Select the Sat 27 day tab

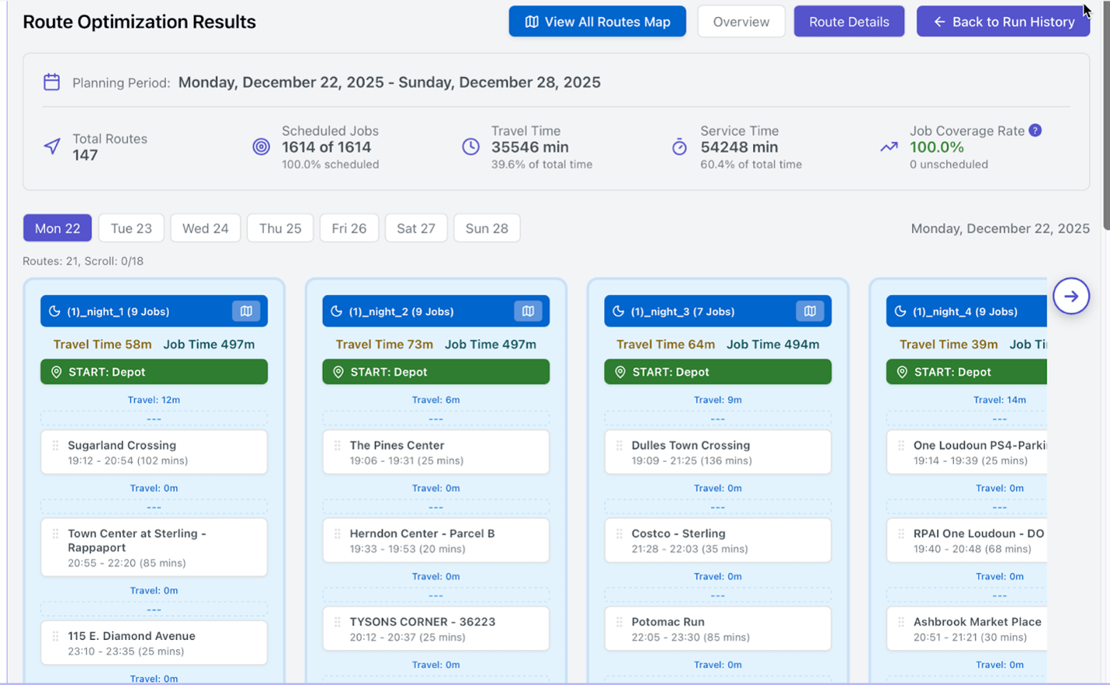415,228
